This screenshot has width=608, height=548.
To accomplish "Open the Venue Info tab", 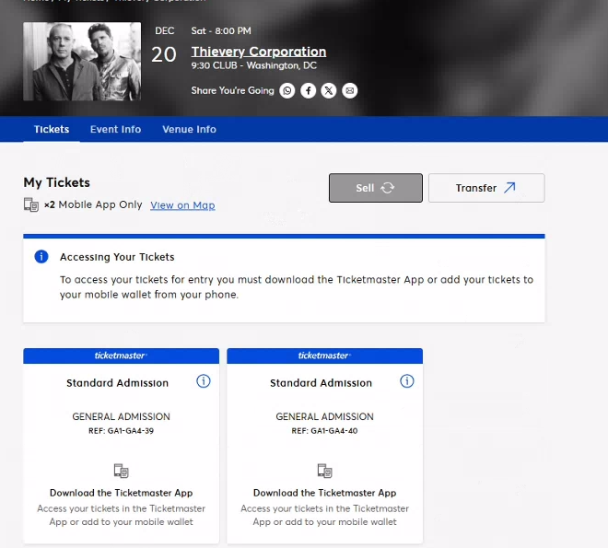I will point(189,129).
